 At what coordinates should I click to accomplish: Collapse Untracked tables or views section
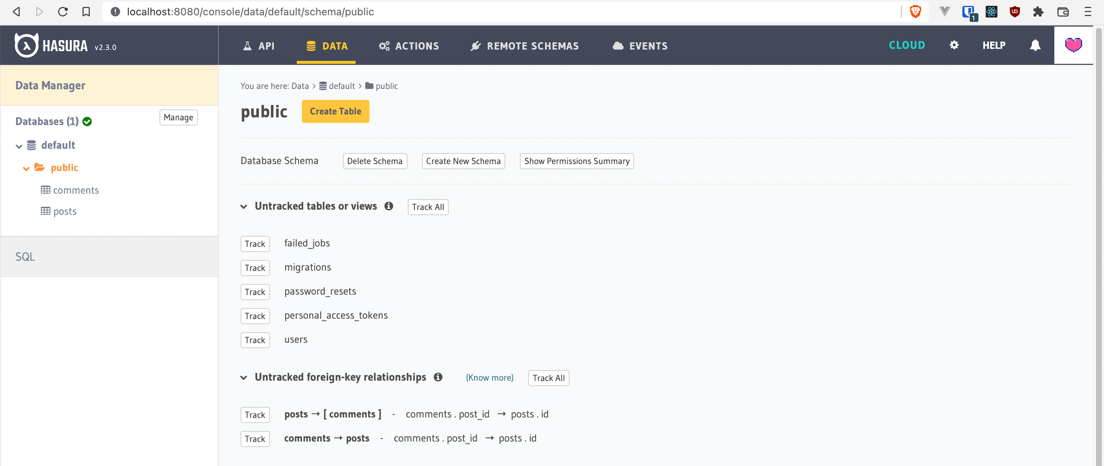point(244,207)
